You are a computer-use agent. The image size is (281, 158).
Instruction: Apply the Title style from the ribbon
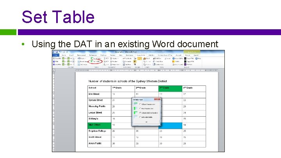click(56, 62)
